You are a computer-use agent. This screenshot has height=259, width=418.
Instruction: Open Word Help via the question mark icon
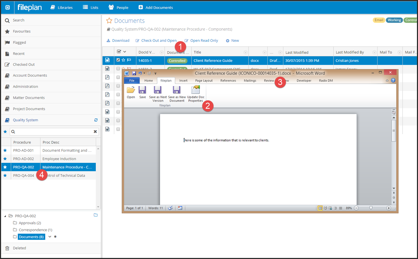pos(393,80)
